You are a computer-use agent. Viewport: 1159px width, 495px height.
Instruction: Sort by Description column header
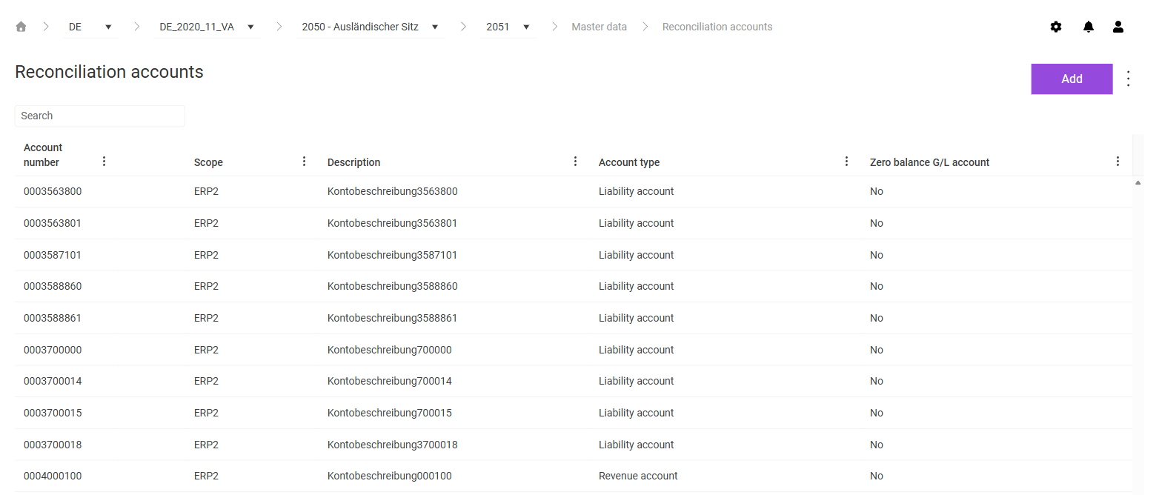(x=353, y=162)
